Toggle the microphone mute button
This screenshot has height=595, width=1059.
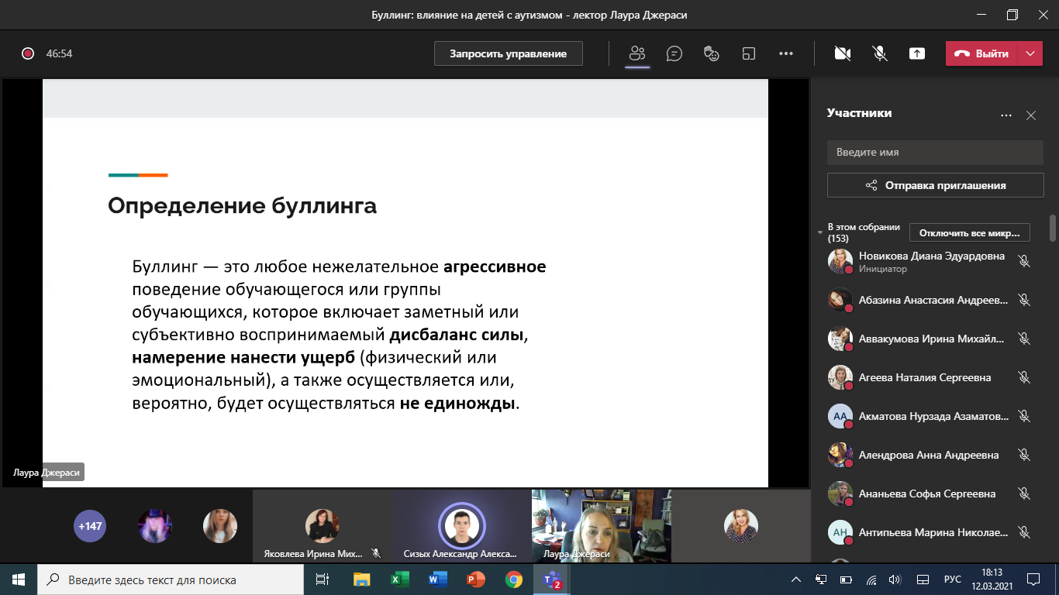(x=880, y=53)
